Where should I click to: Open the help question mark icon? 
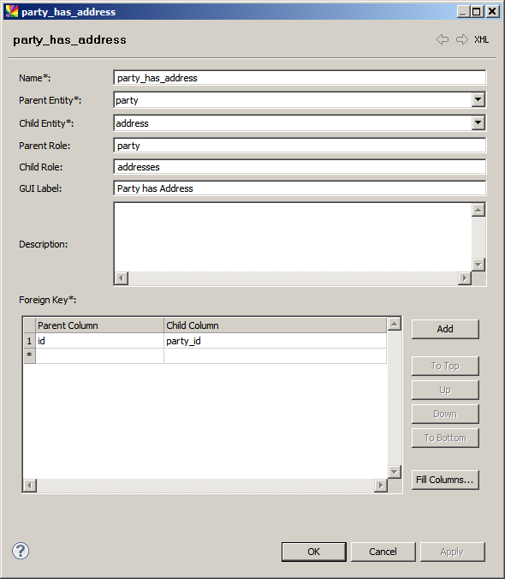[21, 551]
